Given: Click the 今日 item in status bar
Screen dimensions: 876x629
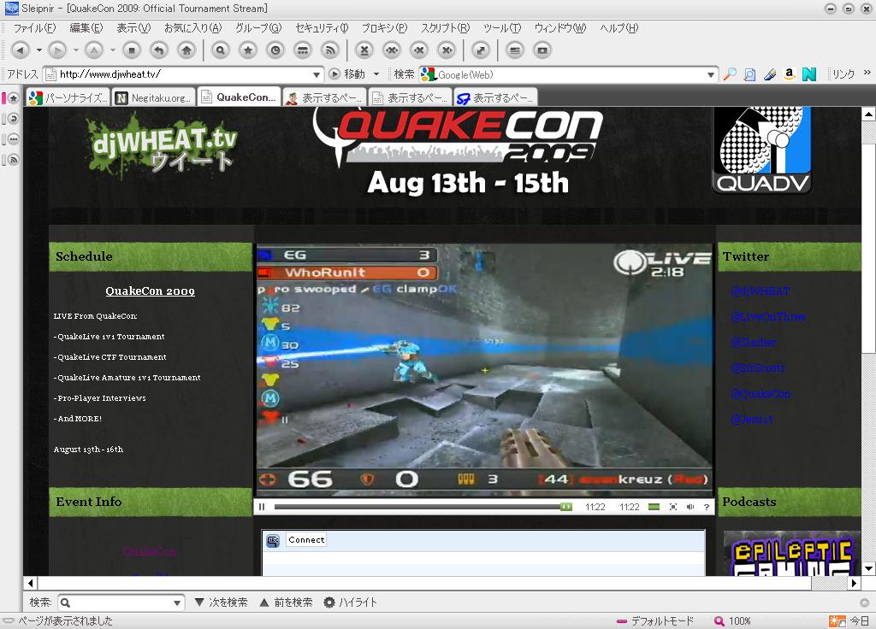Looking at the screenshot, I should 851,621.
